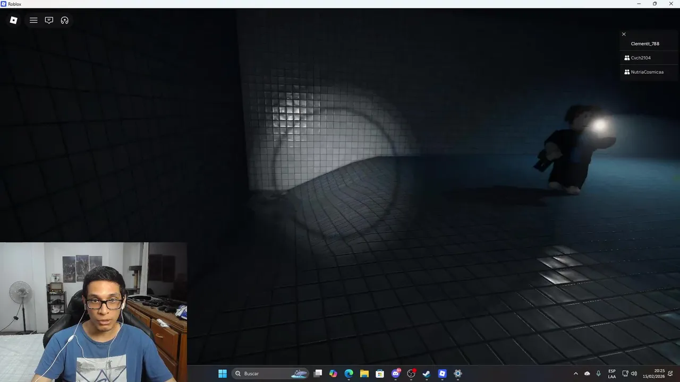Screen dimensions: 680x382
Task: Switch the ESP LAA input language
Action: point(612,374)
